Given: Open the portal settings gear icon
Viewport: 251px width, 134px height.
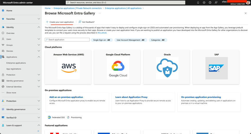Looking at the screenshot, I should click(x=204, y=2).
